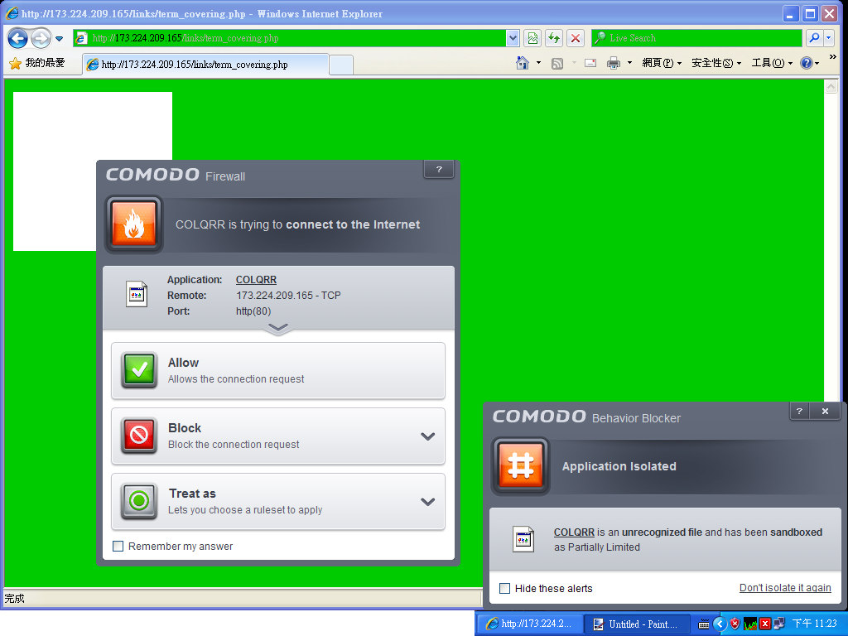
Task: Click the Print icon in the command bar
Action: [x=614, y=63]
